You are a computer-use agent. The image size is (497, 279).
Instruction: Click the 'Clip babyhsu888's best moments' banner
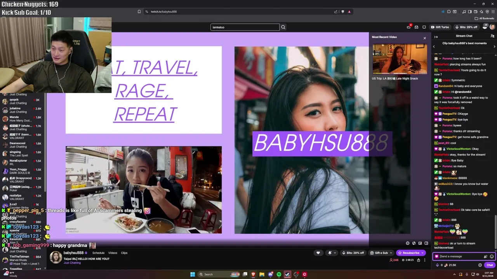pyautogui.click(x=464, y=43)
